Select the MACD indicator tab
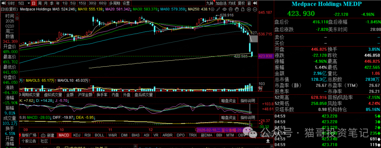Image resolution: width=381 pixels, height=148 pixels. click(64, 135)
